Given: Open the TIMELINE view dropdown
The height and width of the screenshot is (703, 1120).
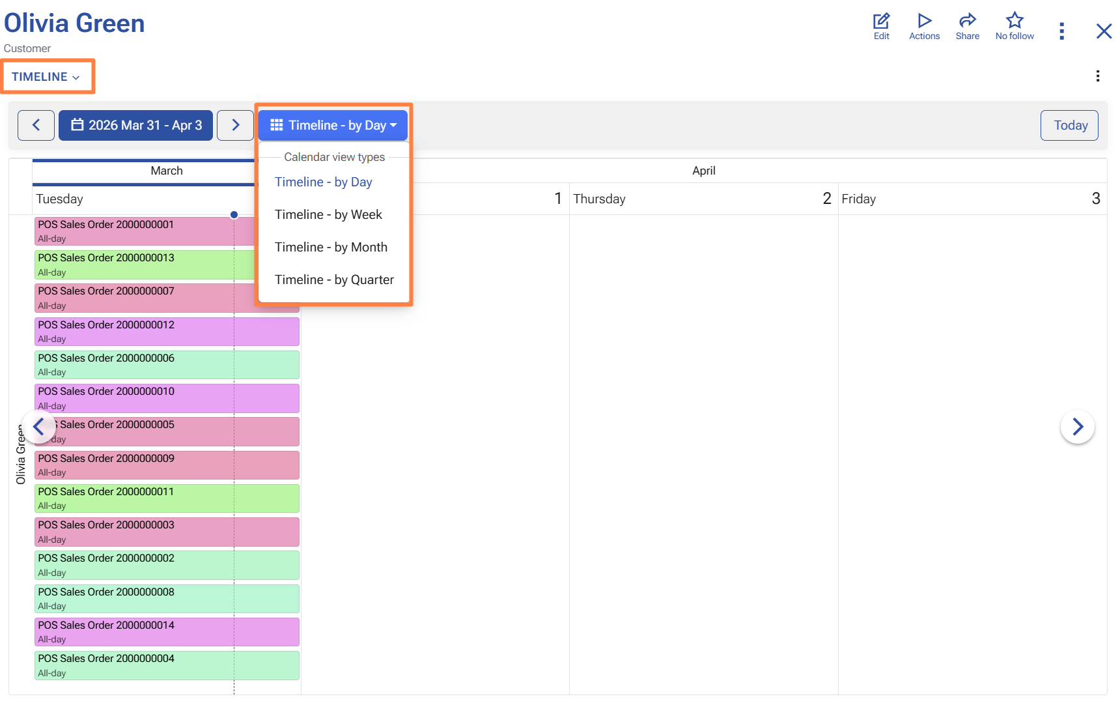Looking at the screenshot, I should coord(46,76).
